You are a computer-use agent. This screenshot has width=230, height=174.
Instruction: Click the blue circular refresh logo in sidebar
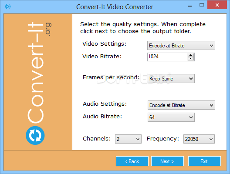(x=35, y=135)
